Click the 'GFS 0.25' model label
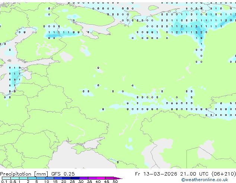The image size is (236, 183). point(63,174)
